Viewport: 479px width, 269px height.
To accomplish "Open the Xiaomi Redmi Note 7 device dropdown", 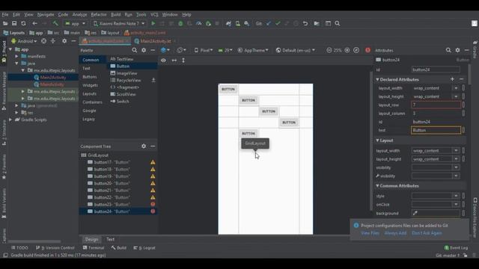I will 119,23.
